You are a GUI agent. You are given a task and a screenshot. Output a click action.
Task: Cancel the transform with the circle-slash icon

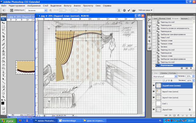(124, 10)
